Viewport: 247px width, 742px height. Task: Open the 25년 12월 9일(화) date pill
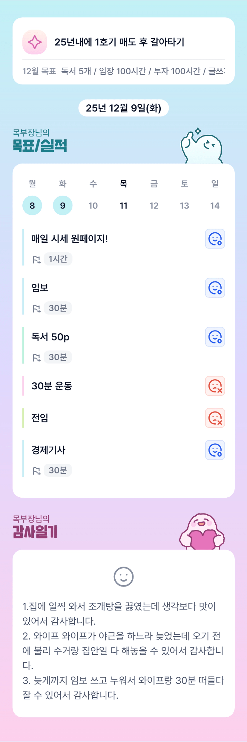click(x=123, y=108)
